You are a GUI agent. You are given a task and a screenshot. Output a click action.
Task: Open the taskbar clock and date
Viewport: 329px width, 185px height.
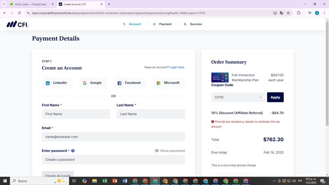(310, 181)
